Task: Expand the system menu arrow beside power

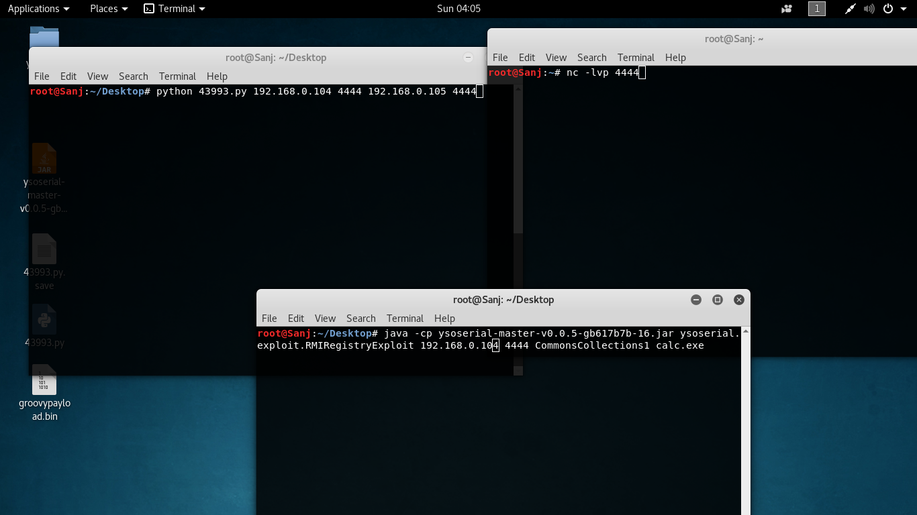Action: pos(903,9)
